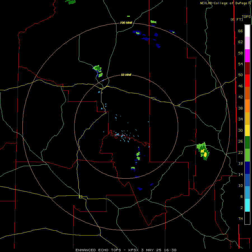The width and height of the screenshot is (252, 252).
Task: Click the green echo cluster northwest near 50 NMI ring
Action: [x=98, y=71]
